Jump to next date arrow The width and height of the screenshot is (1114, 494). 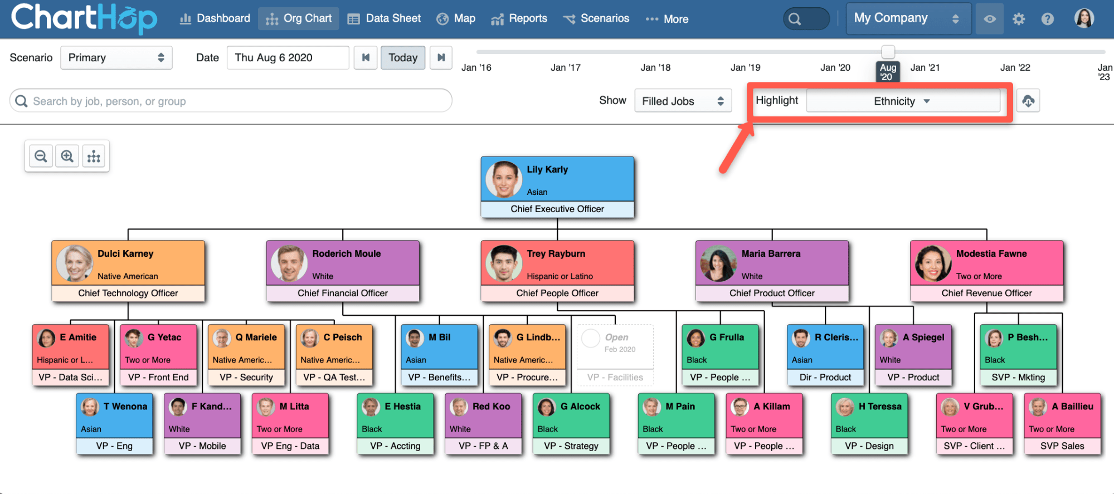pyautogui.click(x=441, y=57)
